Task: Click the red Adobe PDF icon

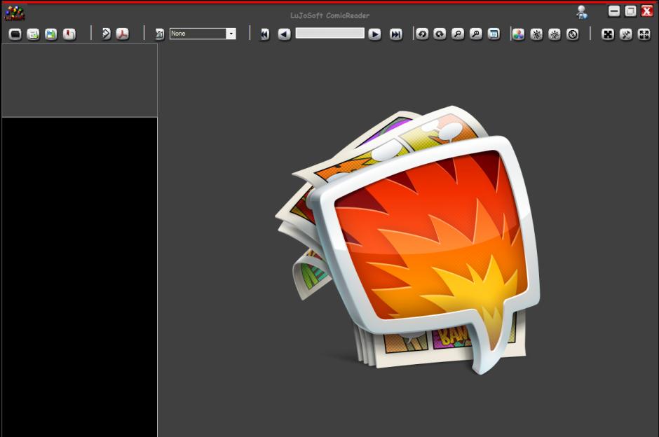Action: click(123, 34)
